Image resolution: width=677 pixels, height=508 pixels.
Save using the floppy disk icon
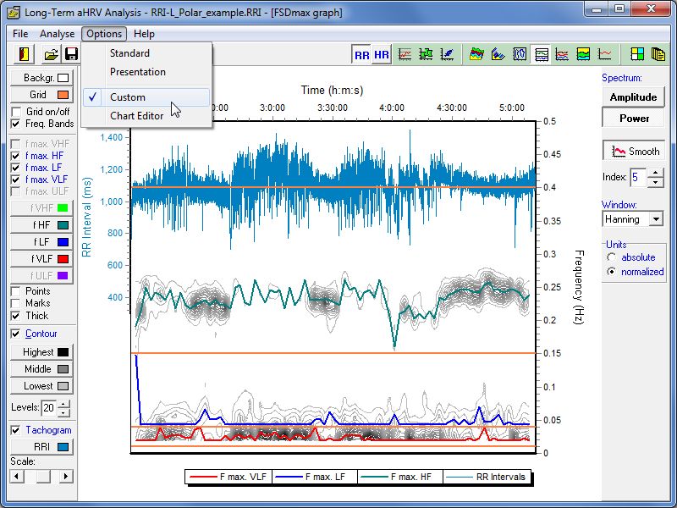pyautogui.click(x=71, y=54)
